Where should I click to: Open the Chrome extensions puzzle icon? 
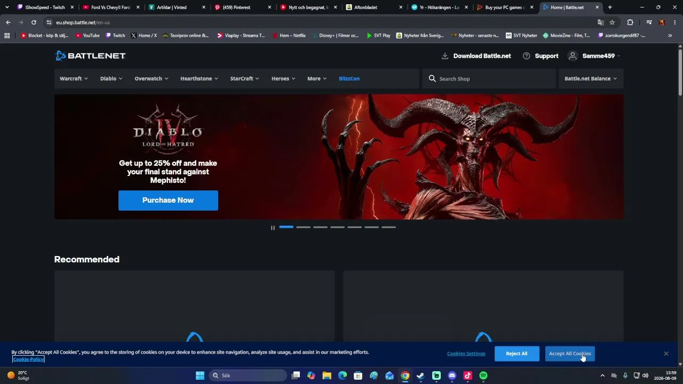(630, 22)
